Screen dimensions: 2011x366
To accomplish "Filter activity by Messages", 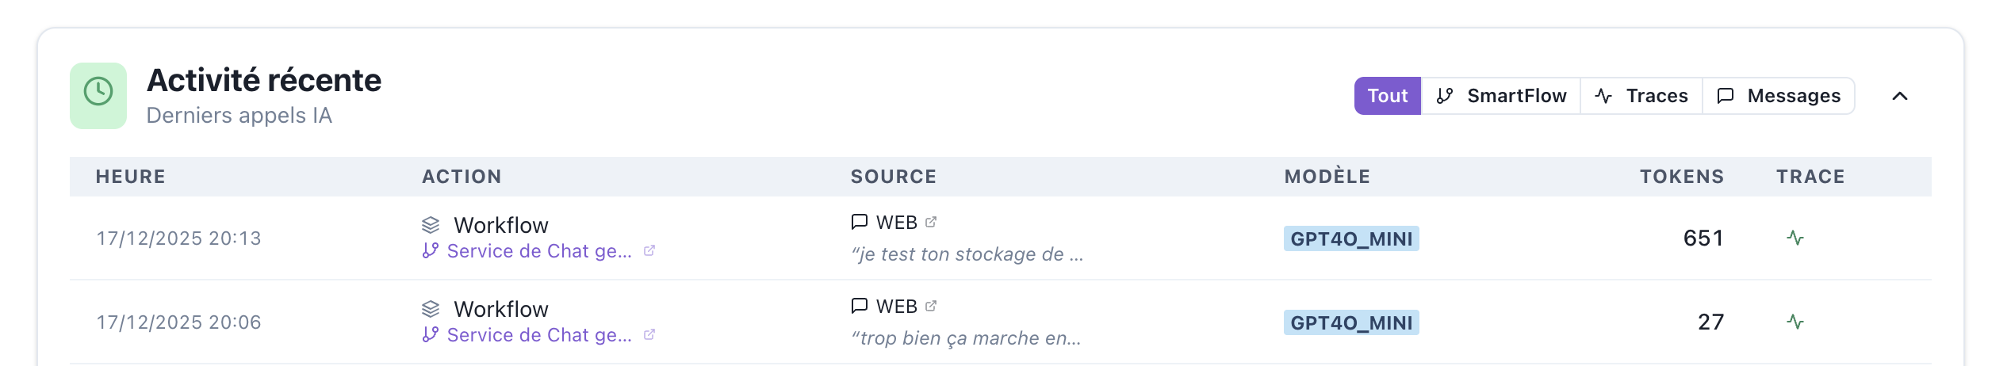I will (x=1779, y=96).
